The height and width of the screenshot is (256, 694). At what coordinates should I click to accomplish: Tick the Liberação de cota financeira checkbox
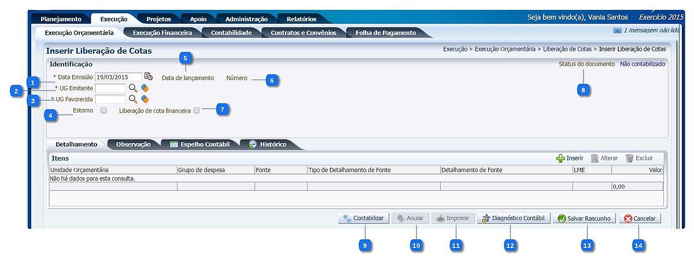coord(197,110)
